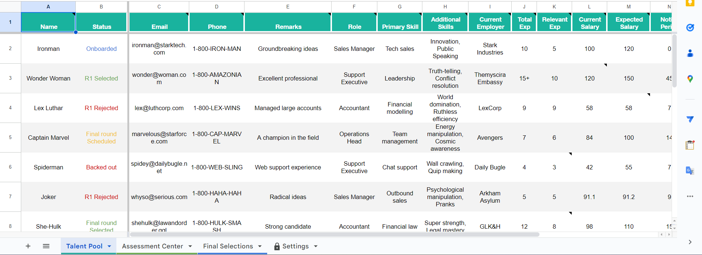Select the cell containing Ironman
Screen dimensions: 702x255
(48, 49)
